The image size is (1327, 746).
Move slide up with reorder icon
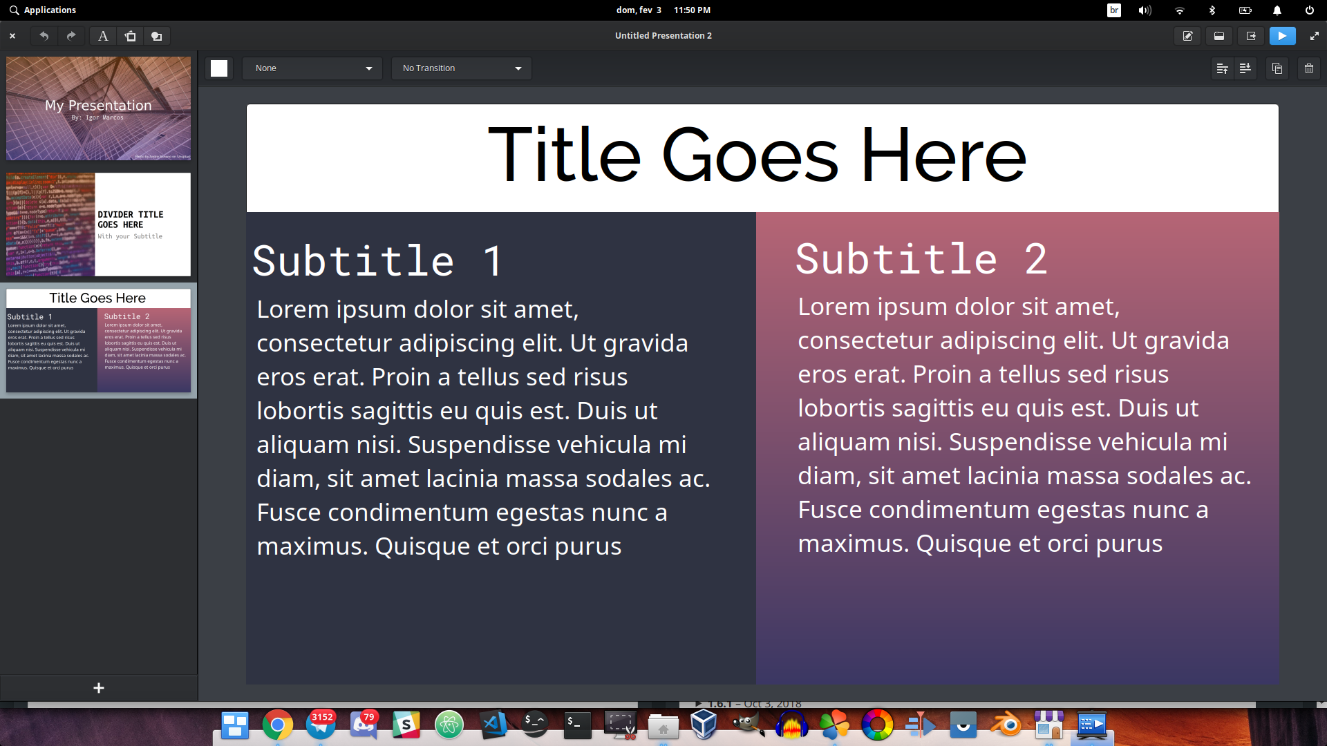pyautogui.click(x=1222, y=68)
